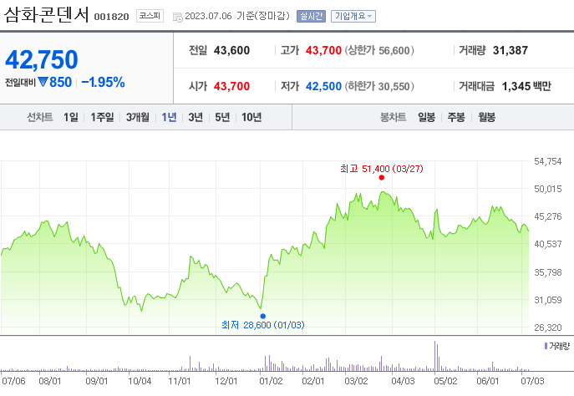Switch to 일봉 candlestick chart
This screenshot has width=574, height=396.
[426, 117]
